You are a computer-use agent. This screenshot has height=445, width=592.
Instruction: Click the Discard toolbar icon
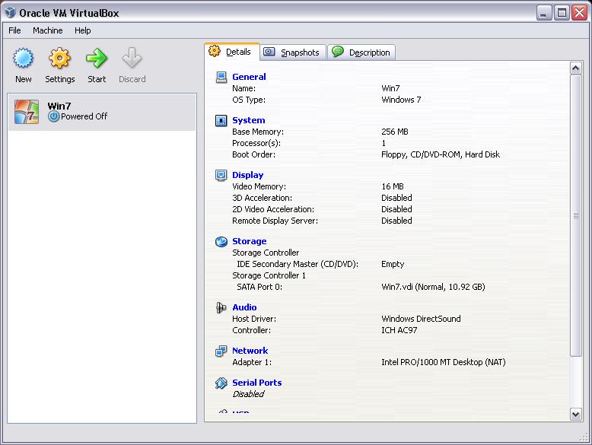tap(132, 58)
